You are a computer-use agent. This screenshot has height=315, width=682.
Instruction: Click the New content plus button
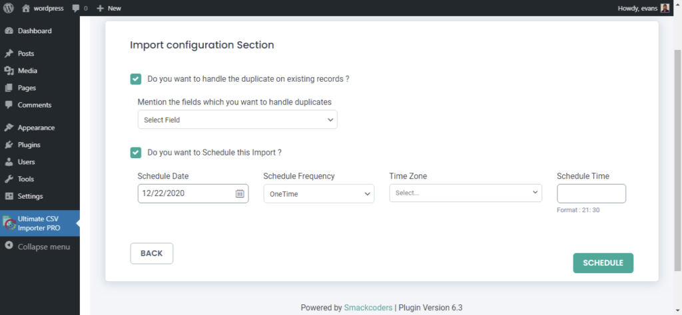tap(109, 8)
